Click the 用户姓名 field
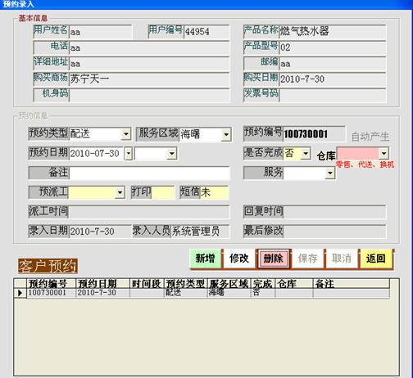Screen dimensions: 413x378 (x=100, y=32)
